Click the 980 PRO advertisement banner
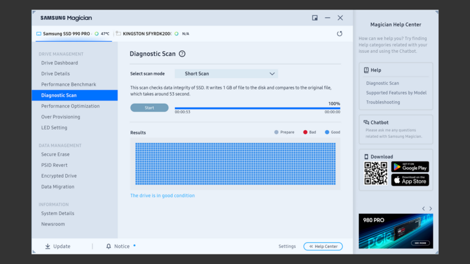 click(x=395, y=231)
